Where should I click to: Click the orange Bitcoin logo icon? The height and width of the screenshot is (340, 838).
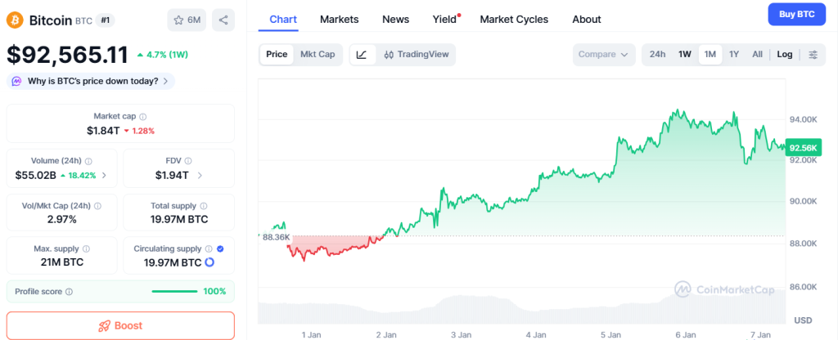click(x=15, y=20)
